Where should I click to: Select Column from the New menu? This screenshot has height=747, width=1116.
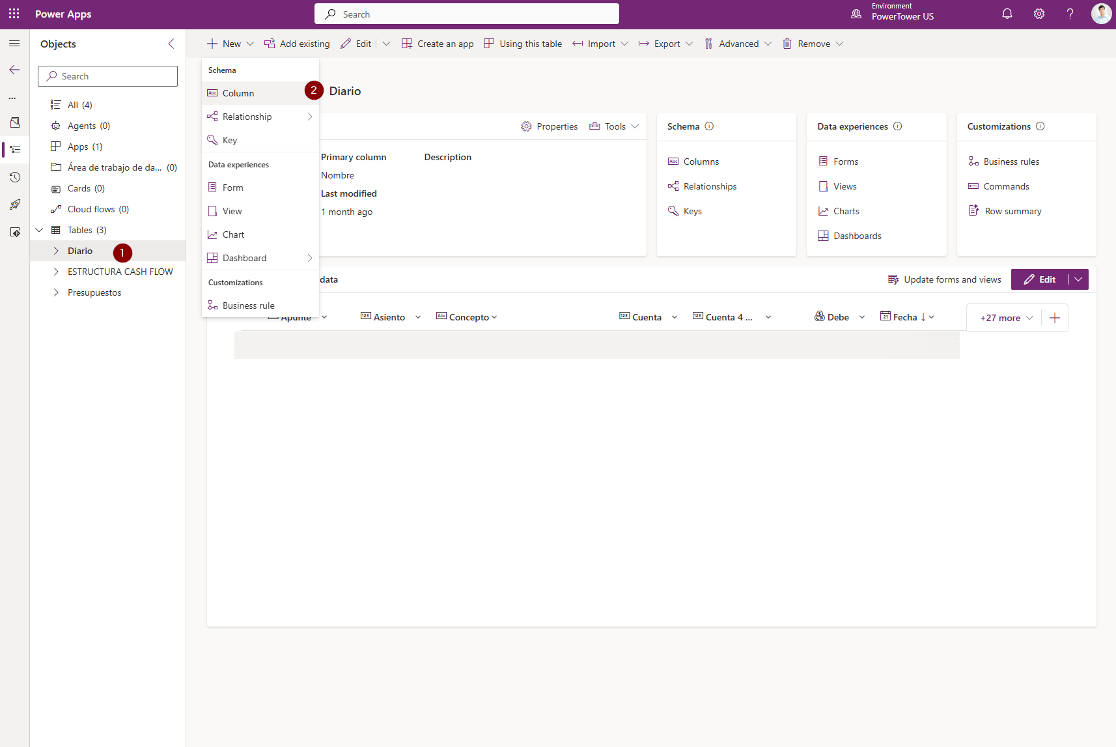[x=238, y=93]
